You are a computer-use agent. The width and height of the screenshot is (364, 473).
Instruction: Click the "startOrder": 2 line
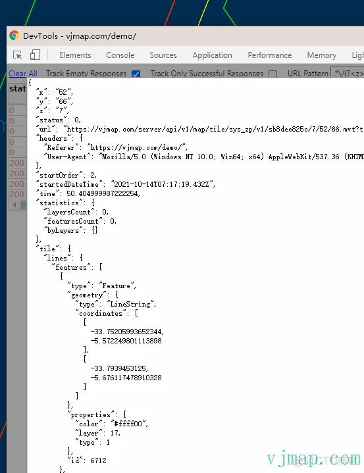[66, 175]
